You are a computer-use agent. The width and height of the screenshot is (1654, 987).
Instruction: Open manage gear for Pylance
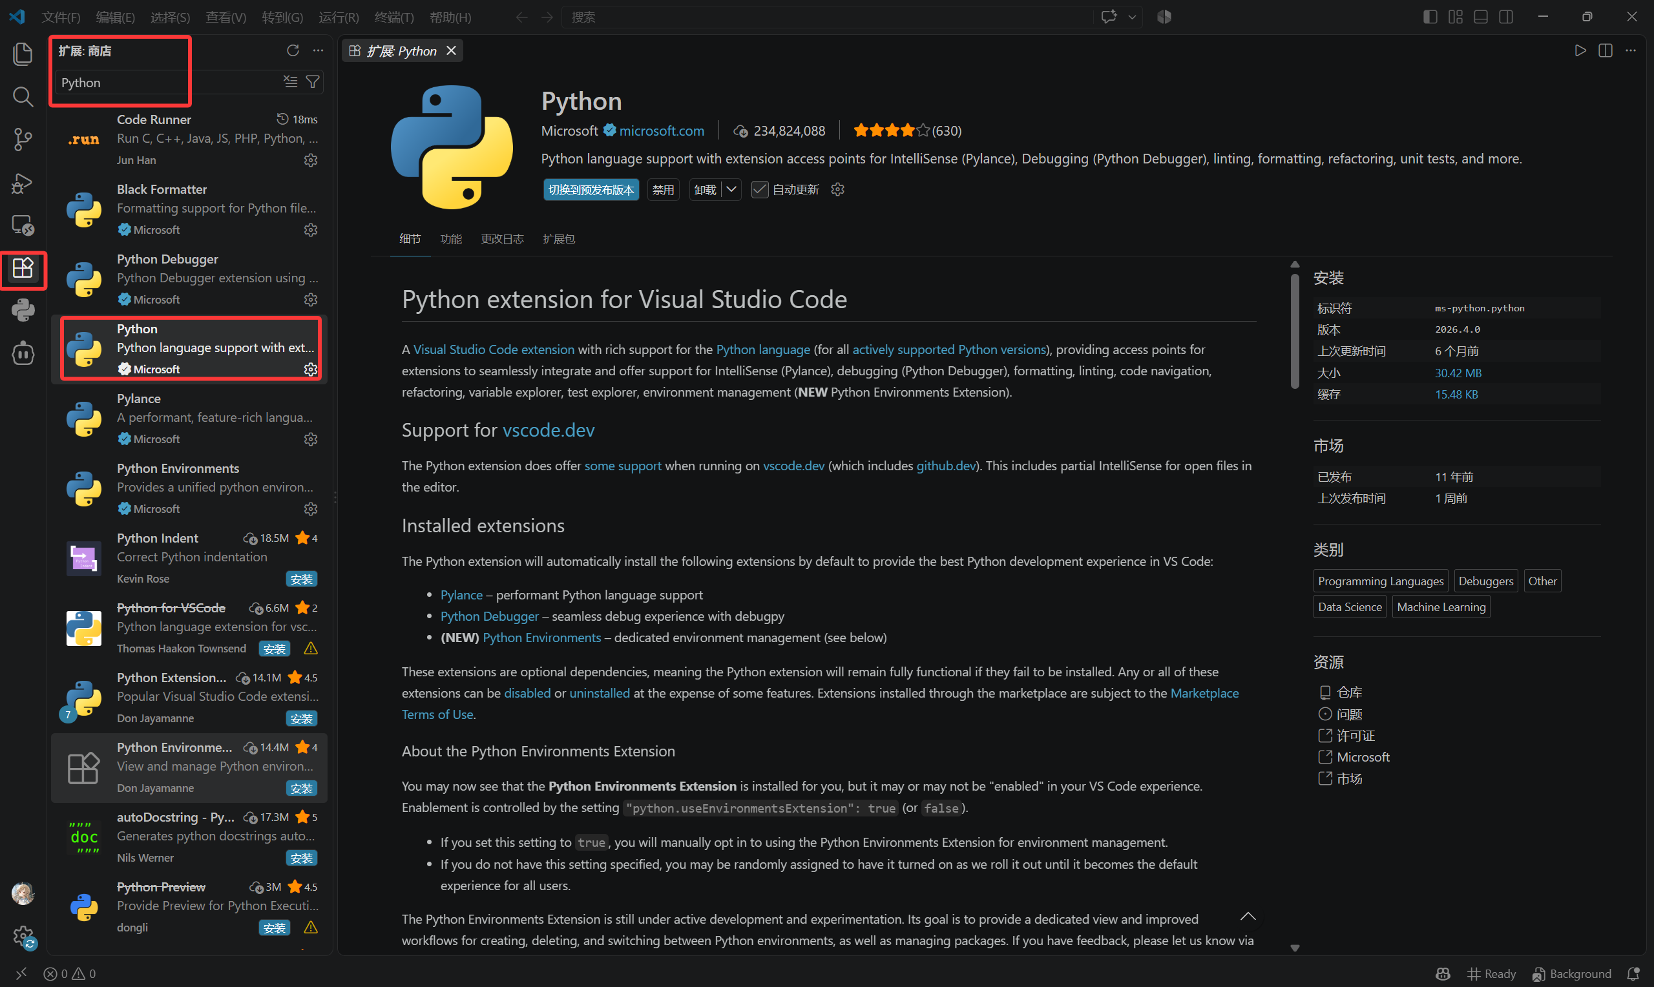(311, 440)
